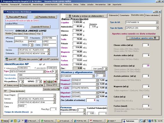
Task: Click the red left arrow navigation icon
Action: tap(45, 82)
